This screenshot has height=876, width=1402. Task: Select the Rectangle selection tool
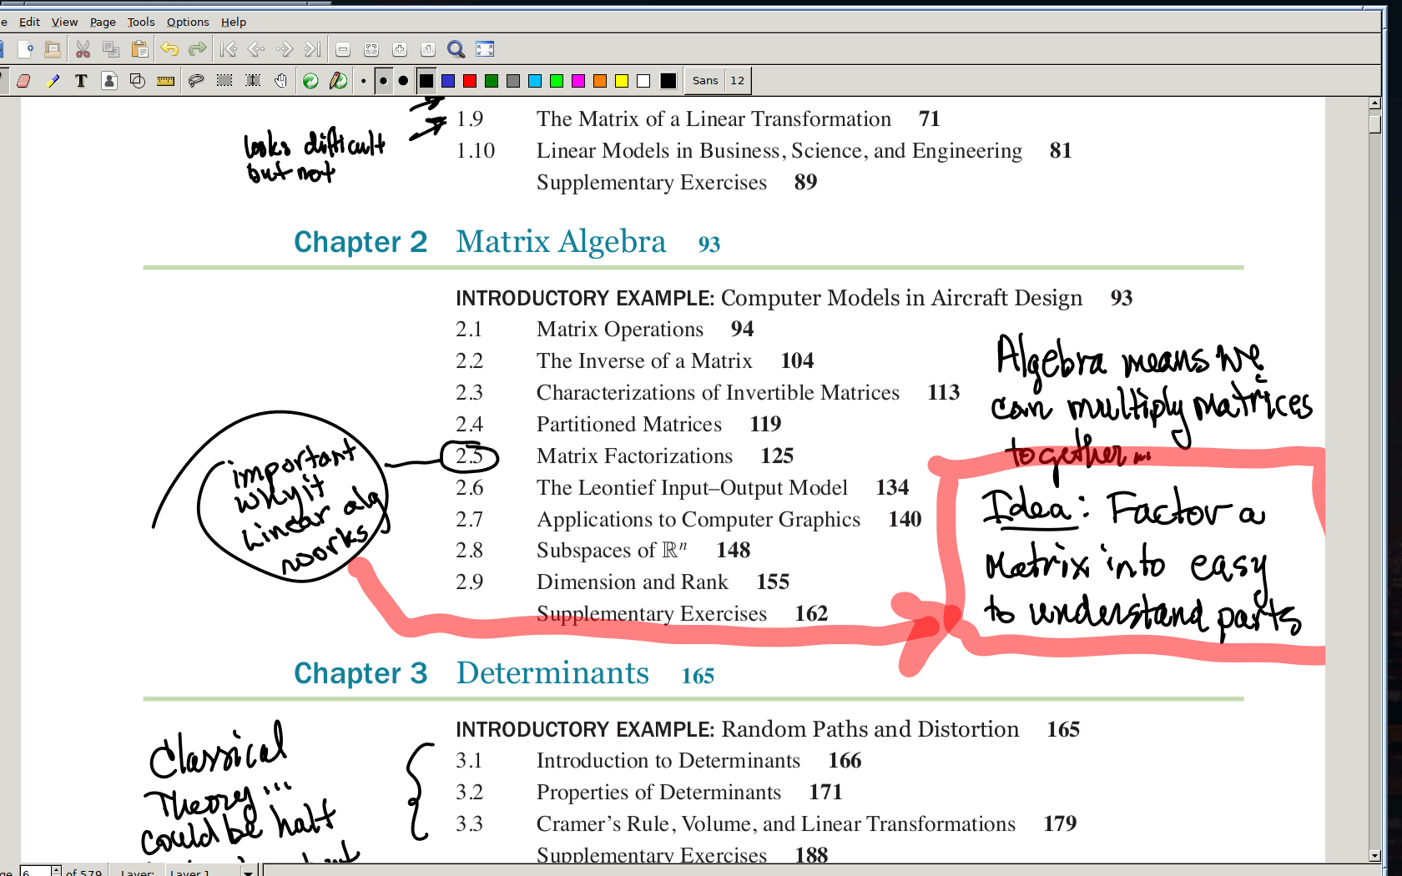pos(224,81)
